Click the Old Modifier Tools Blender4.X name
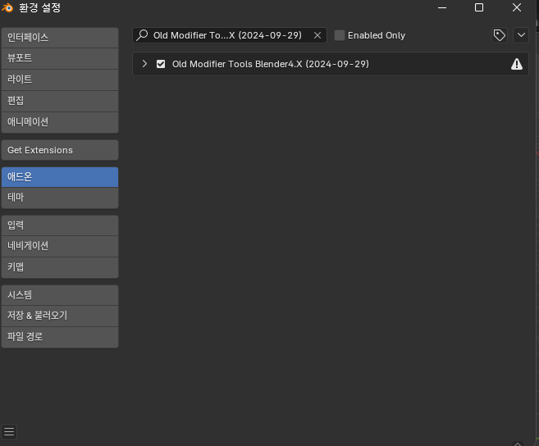539x446 pixels. click(x=271, y=64)
